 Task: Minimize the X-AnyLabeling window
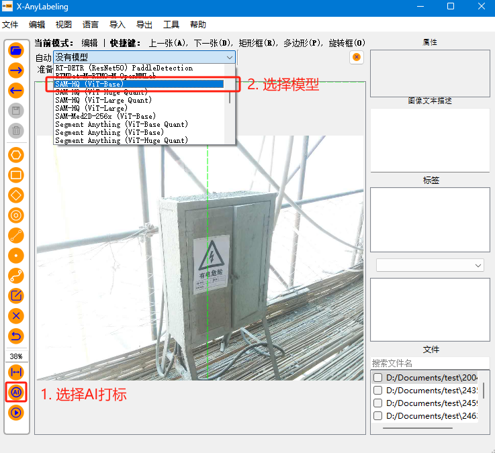420,6
